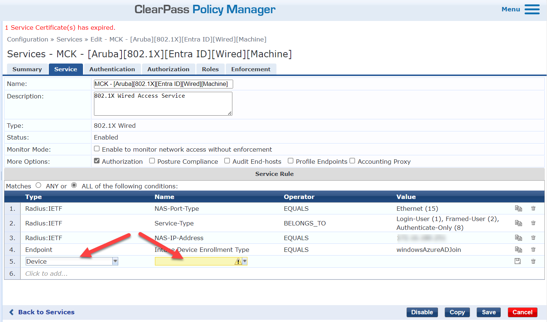
Task: Click the 'Service-Type' name cell
Action: pyautogui.click(x=174, y=223)
